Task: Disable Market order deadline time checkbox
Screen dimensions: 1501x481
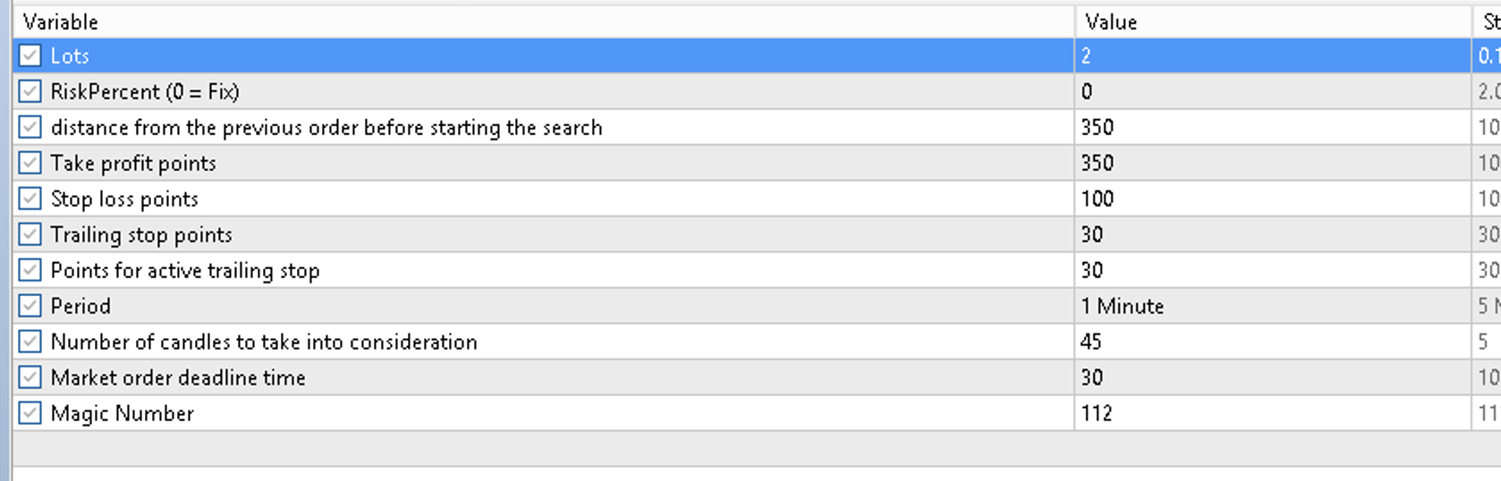Action: point(30,377)
